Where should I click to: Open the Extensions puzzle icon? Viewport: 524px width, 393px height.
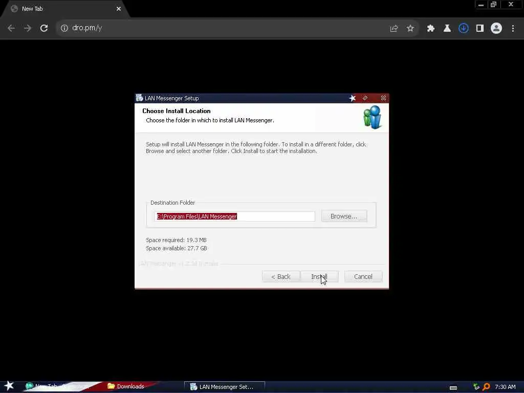430,29
